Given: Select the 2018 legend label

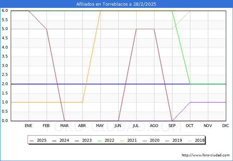Looking at the screenshot, I should click(x=200, y=140).
